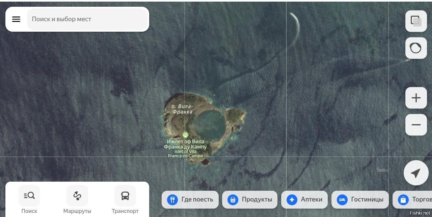Center map on my location arrow
Image resolution: width=432 pixels, height=217 pixels.
[415, 173]
